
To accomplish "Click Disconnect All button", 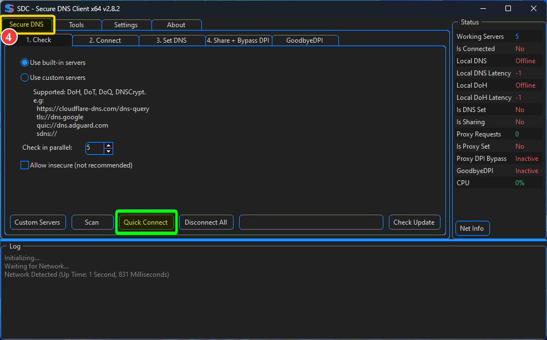I will click(206, 222).
